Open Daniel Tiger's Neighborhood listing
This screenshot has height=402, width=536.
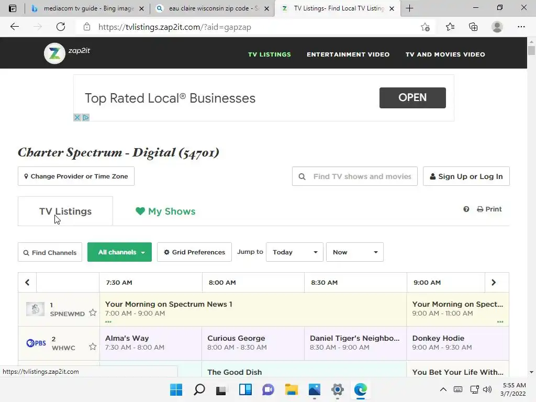[355, 343]
